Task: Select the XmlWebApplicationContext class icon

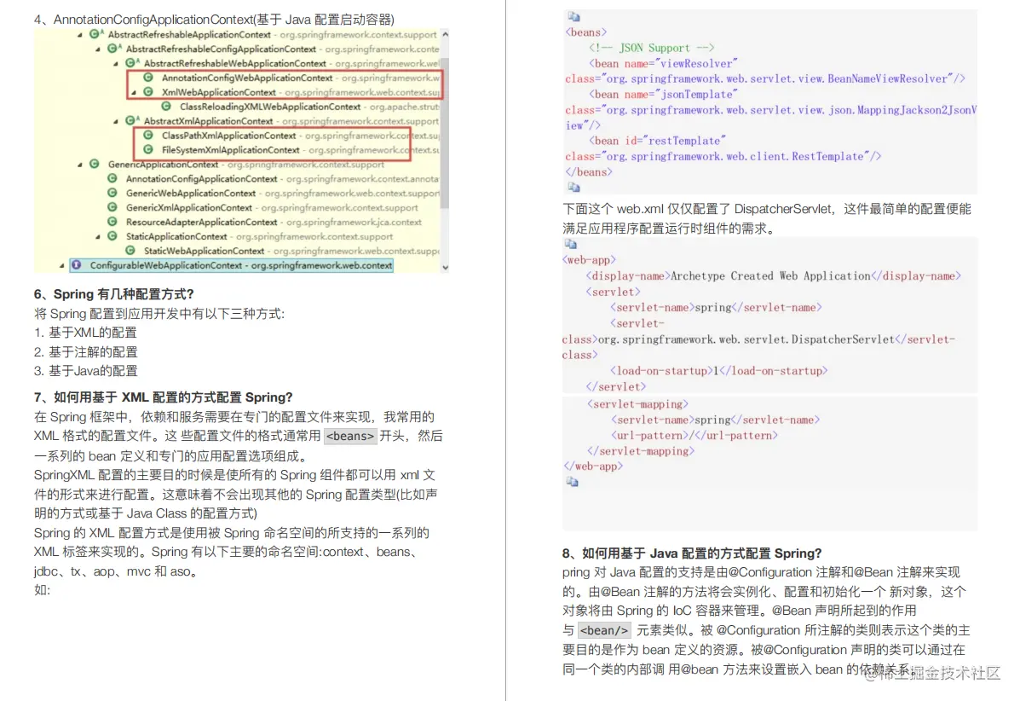Action: click(x=148, y=92)
